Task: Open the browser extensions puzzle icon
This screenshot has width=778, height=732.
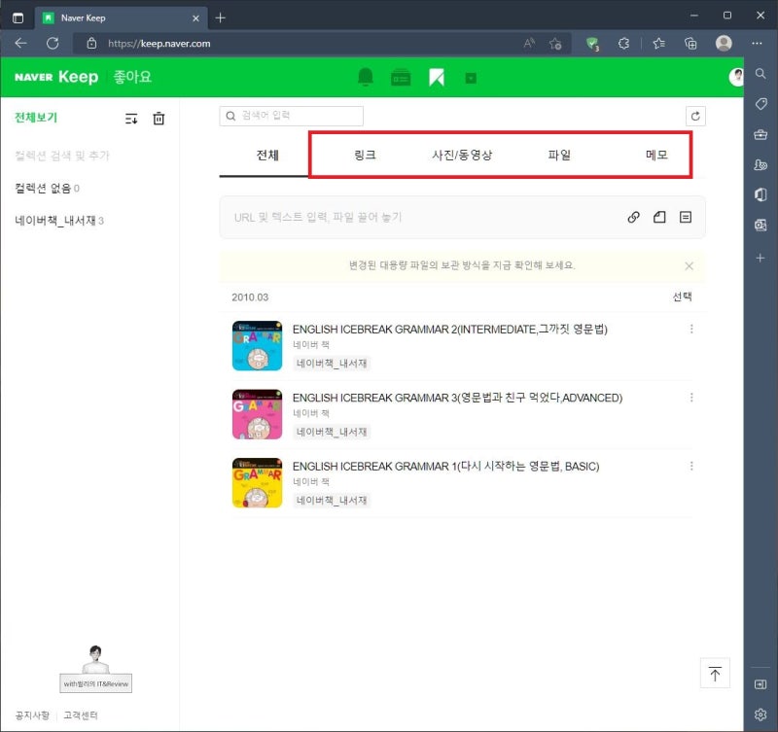Action: [x=623, y=44]
